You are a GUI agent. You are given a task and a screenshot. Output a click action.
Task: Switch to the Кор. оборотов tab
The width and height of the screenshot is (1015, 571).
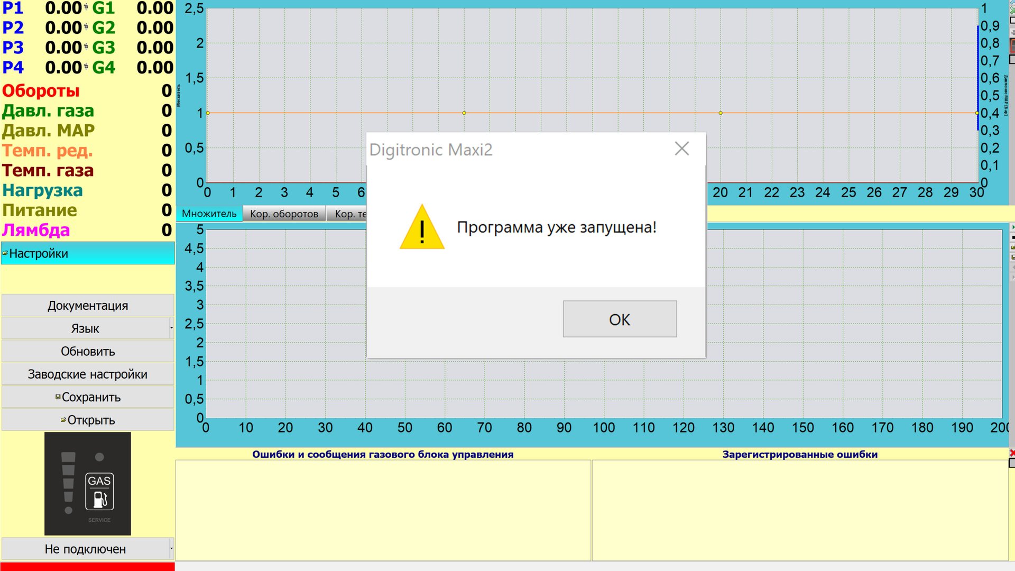(x=284, y=214)
